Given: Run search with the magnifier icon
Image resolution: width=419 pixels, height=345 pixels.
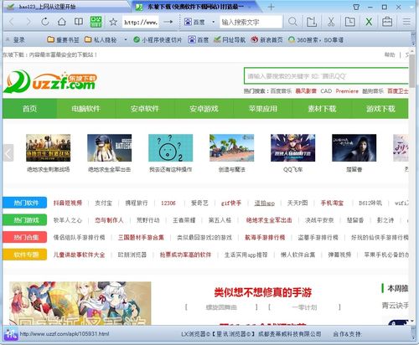Looking at the screenshot, I should pos(292,22).
